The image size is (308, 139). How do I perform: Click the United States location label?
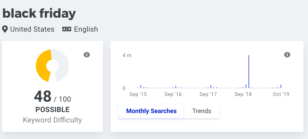tap(32, 29)
